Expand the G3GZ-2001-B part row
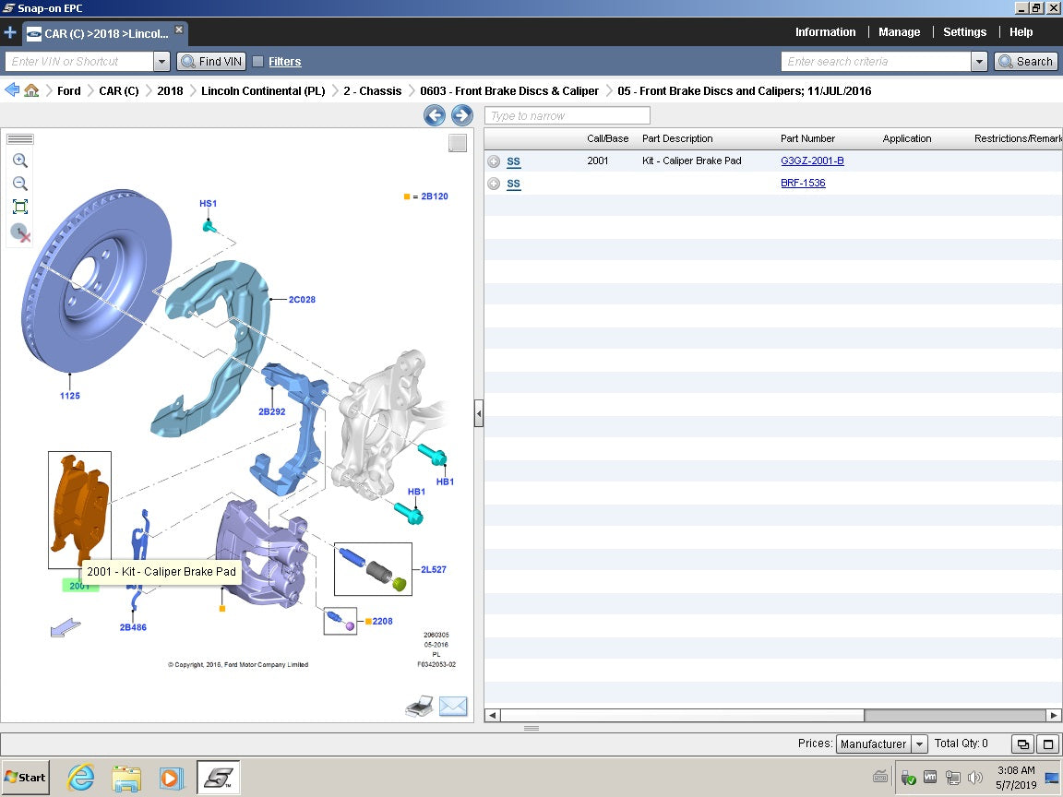 (494, 161)
